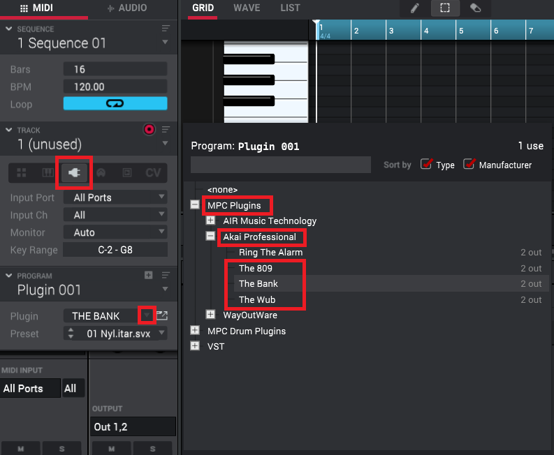Solo the Out 1,2 channel strip

[152, 449]
